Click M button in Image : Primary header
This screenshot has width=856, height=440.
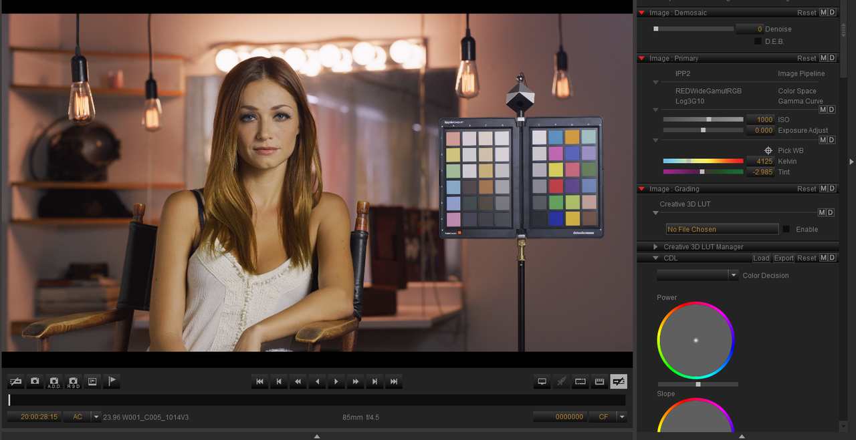click(x=824, y=58)
